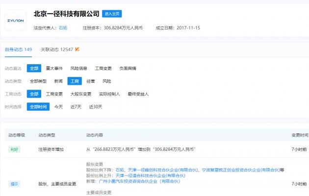309x196 pixels.
Task: Select 负面舆情 filter
Action: click(x=128, y=68)
